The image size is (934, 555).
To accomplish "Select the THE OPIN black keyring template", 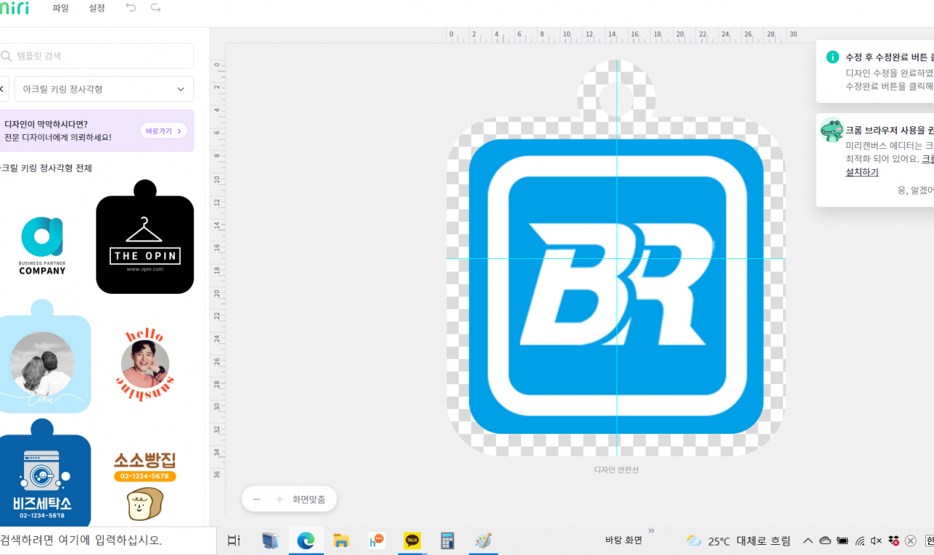I will 145,236.
